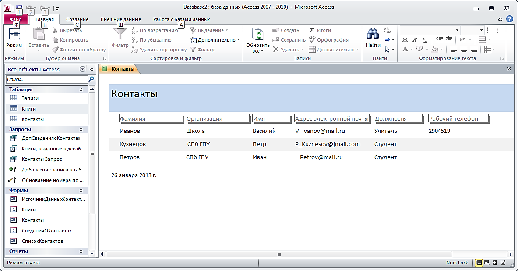
Task: Open СписокКонтактов form
Action: (47, 241)
